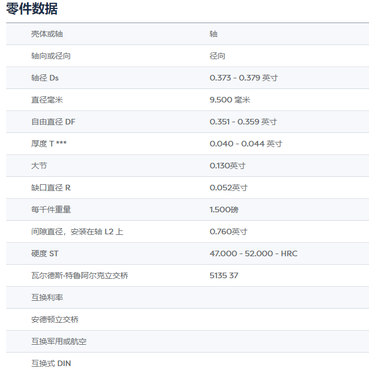Select the 间隙直径，安装在轴 L2 上 label
This screenshot has height=374, width=369.
[77, 231]
